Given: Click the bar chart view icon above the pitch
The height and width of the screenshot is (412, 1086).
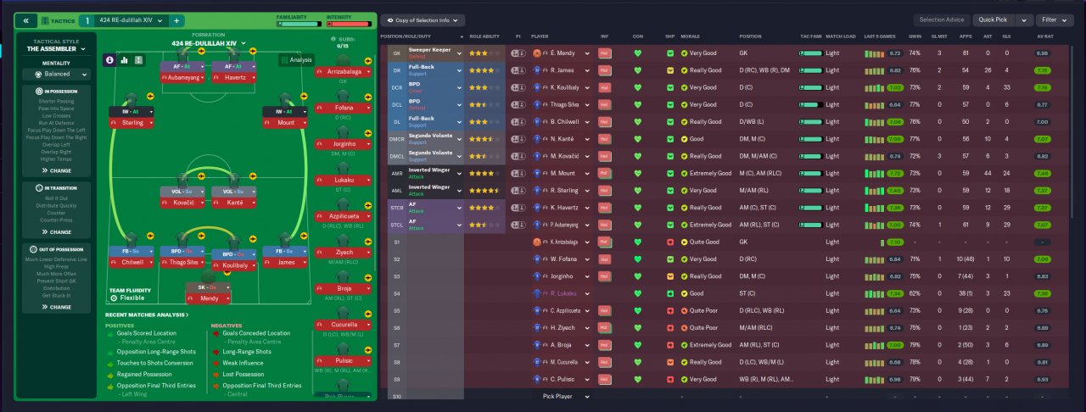Looking at the screenshot, I should (x=124, y=60).
